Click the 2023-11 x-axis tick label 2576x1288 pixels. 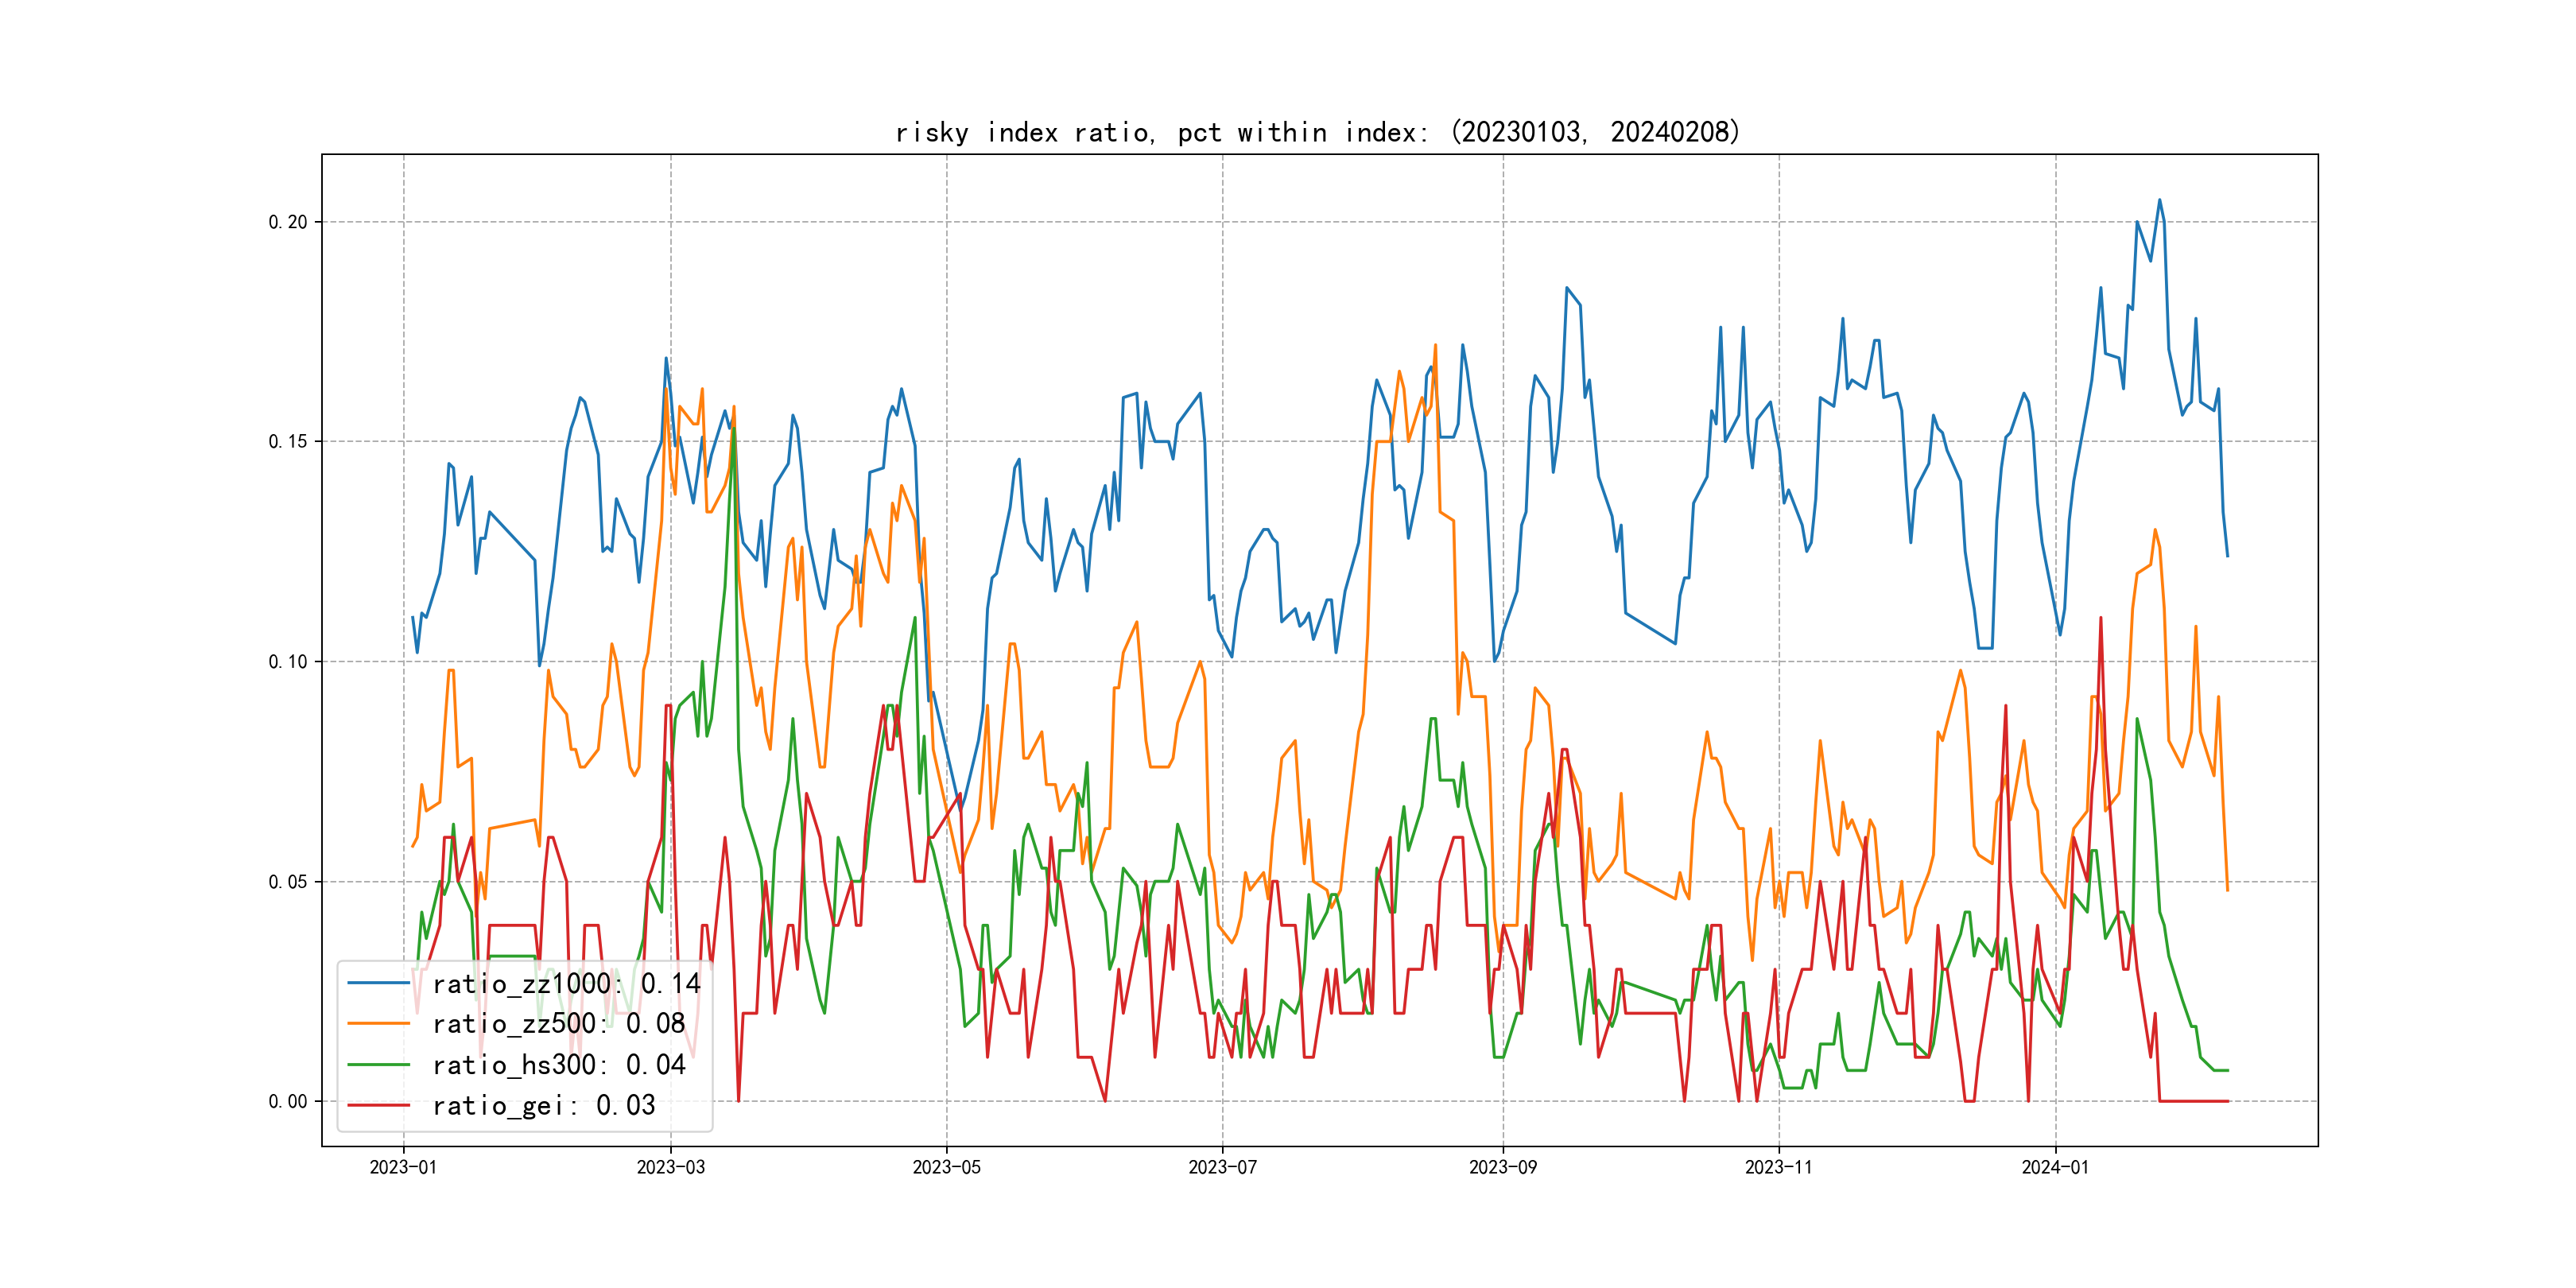(1778, 1167)
